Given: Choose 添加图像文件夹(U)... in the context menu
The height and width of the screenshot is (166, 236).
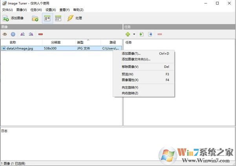Looking at the screenshot, I should (x=136, y=59).
